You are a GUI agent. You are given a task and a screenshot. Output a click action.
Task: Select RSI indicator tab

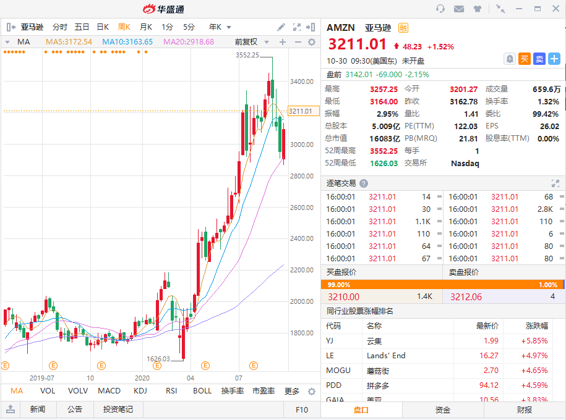(171, 391)
